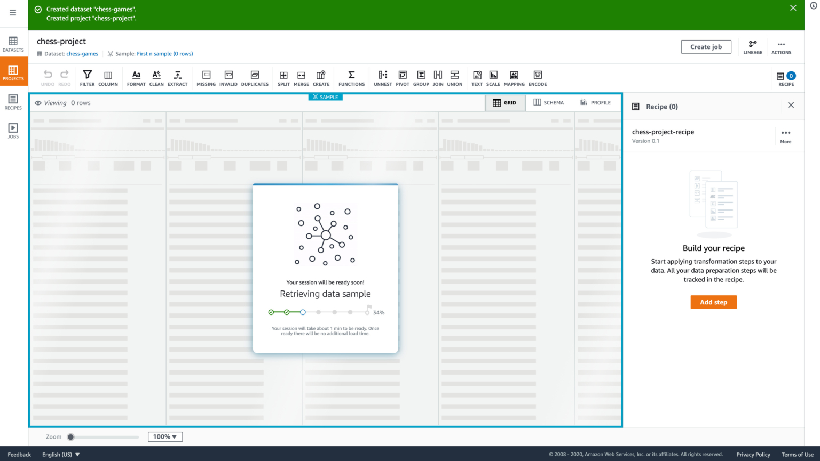Image resolution: width=820 pixels, height=461 pixels.
Task: Expand the recipe More options menu
Action: 786,135
